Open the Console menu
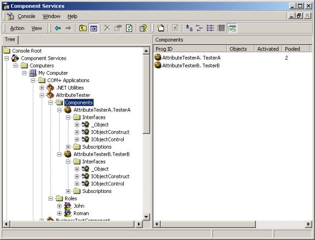The image size is (315, 240). (26, 16)
